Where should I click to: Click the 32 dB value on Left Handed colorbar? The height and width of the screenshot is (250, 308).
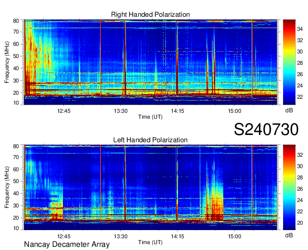300,155
